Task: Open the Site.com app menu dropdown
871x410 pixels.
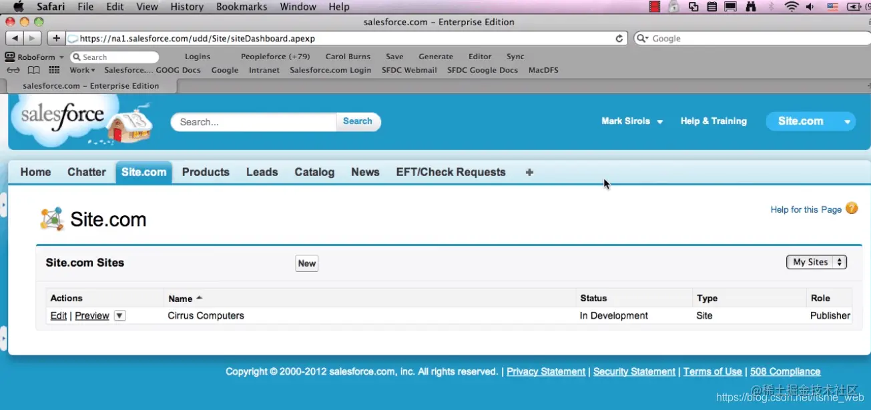Action: click(x=848, y=121)
